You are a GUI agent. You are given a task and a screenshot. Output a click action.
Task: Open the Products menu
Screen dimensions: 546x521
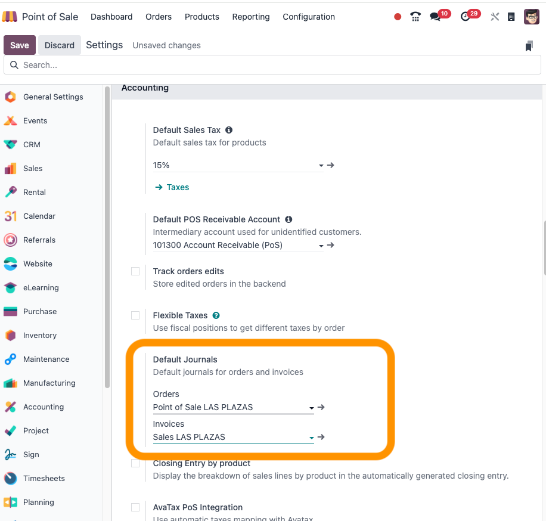coord(202,17)
